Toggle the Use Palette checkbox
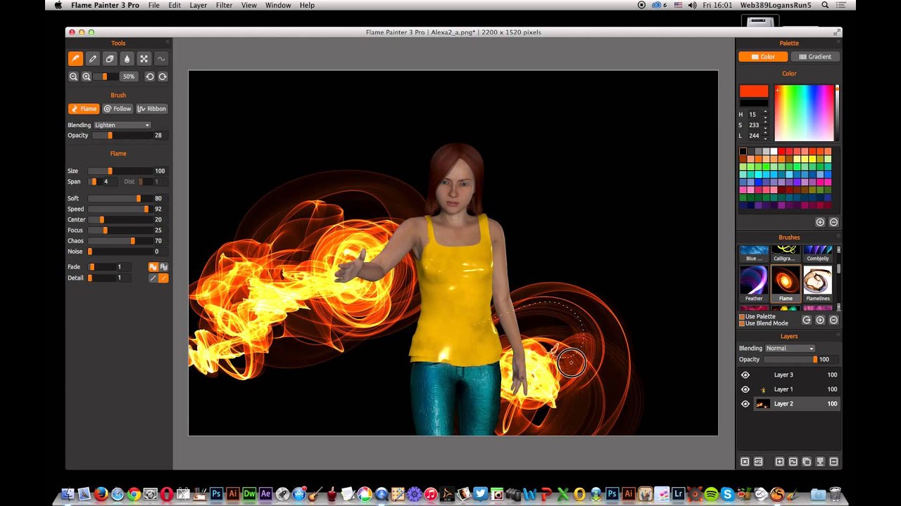The width and height of the screenshot is (901, 506). click(x=742, y=317)
